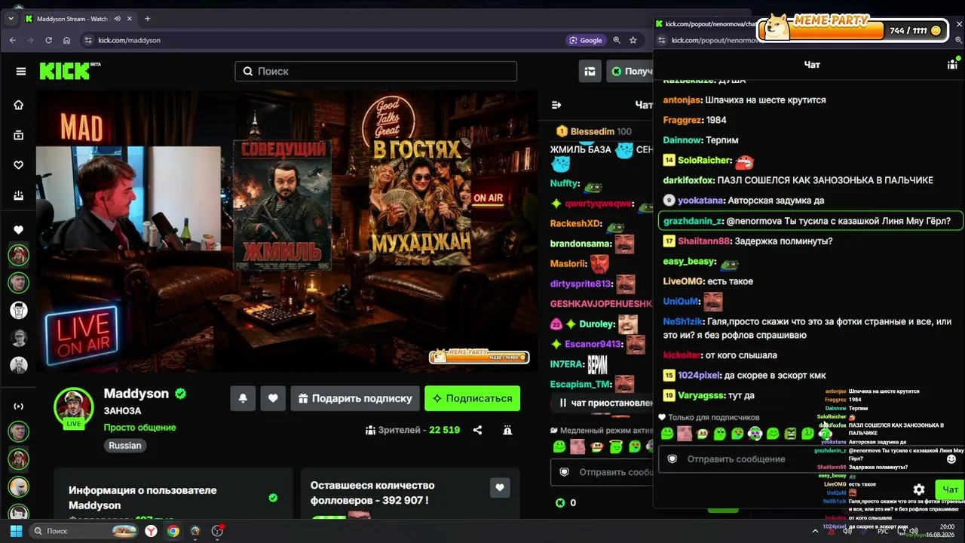The height and width of the screenshot is (543, 965).
Task: Click the Google Lens button in address bar
Action: (x=587, y=40)
